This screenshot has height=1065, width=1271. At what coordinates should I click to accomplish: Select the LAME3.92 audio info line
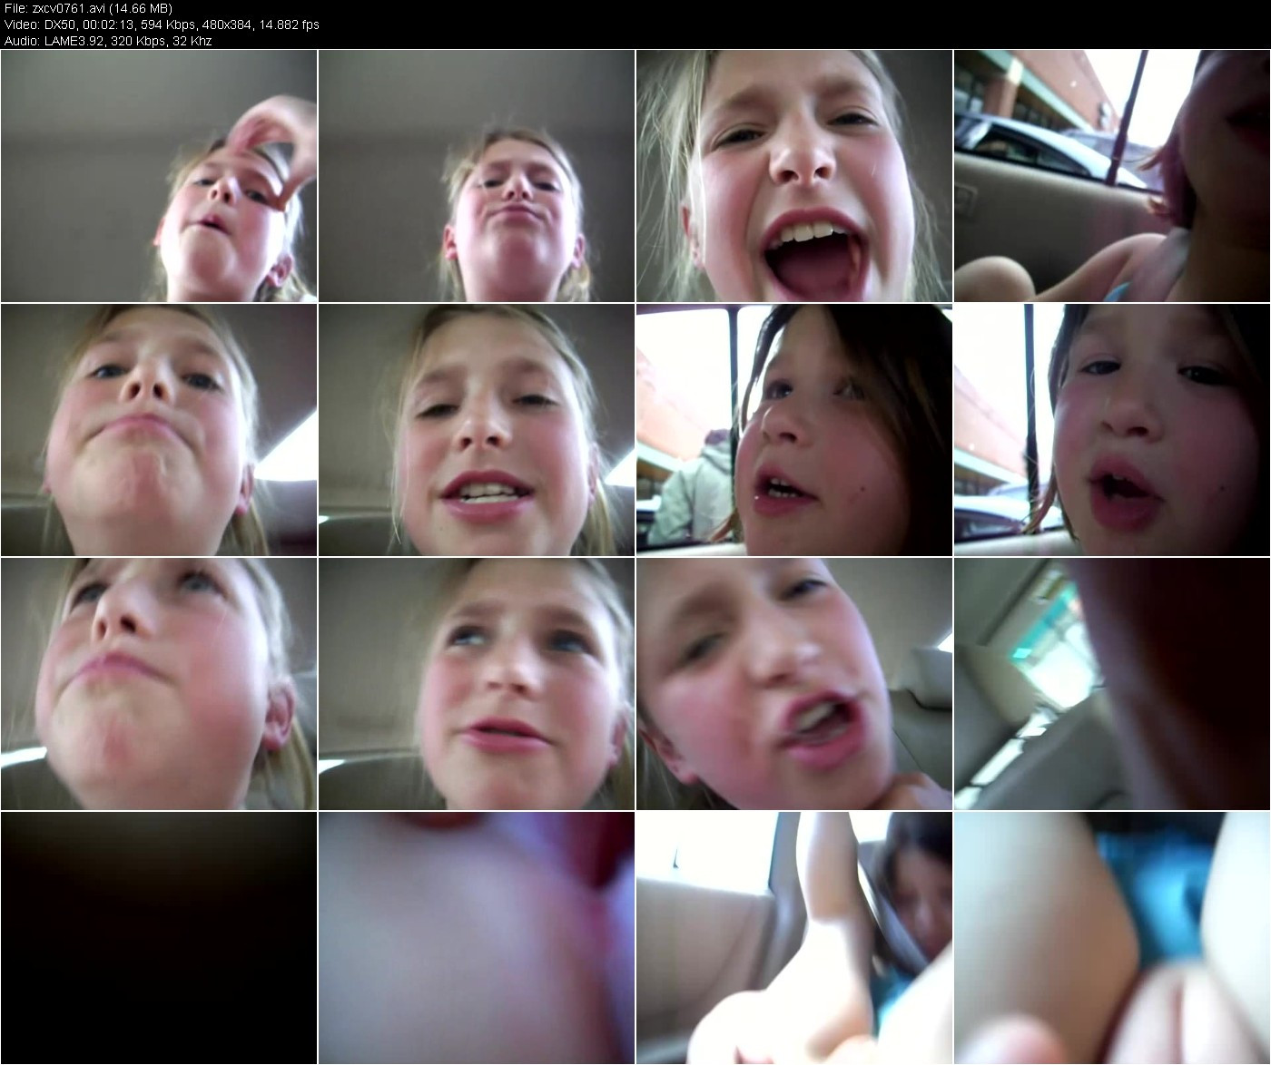coord(108,41)
